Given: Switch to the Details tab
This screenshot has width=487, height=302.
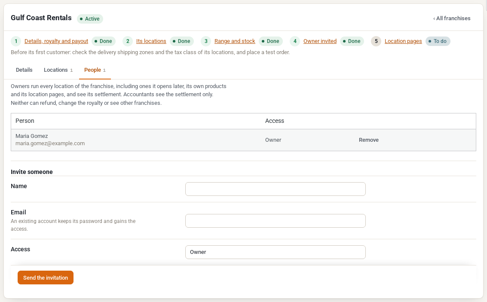Looking at the screenshot, I should click(x=24, y=70).
